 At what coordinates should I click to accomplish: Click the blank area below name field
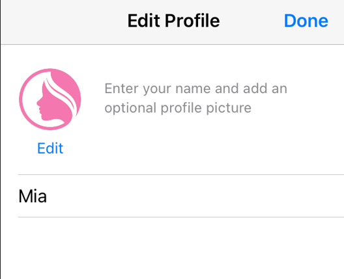(172, 248)
